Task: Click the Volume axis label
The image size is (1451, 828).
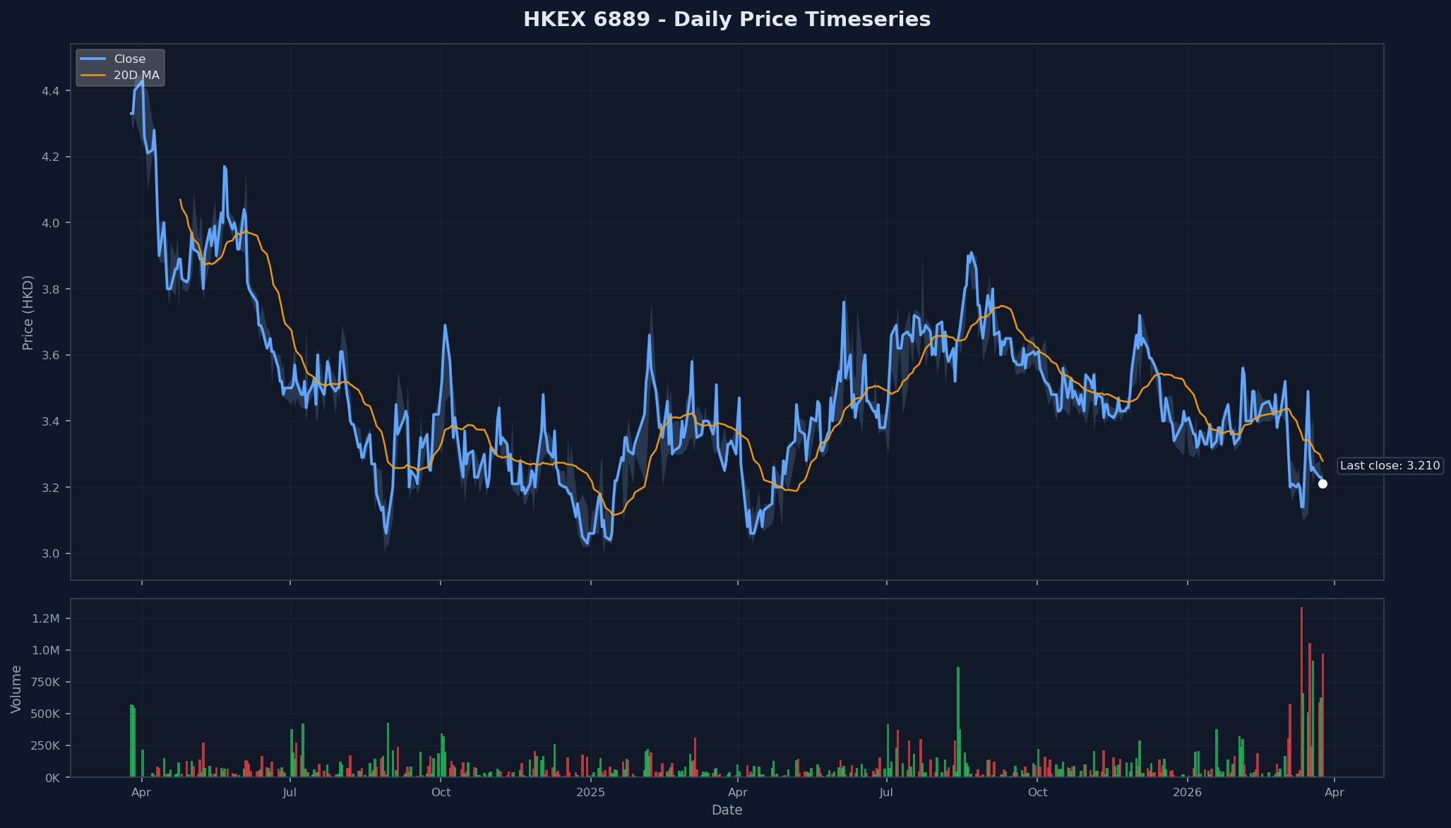Action: tap(16, 689)
